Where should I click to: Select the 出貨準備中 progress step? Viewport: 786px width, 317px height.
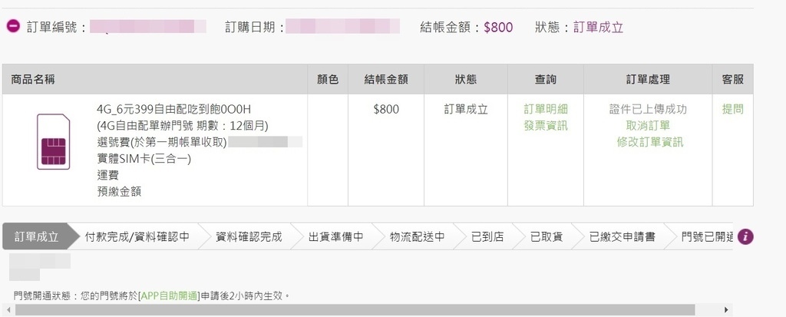click(x=335, y=236)
